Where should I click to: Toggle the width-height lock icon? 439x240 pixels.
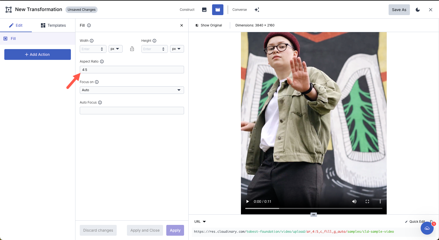[132, 49]
